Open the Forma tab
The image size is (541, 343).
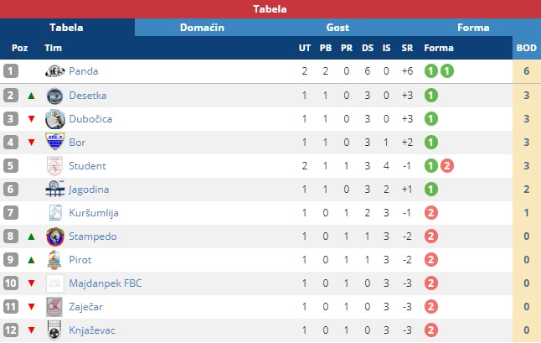(x=473, y=28)
